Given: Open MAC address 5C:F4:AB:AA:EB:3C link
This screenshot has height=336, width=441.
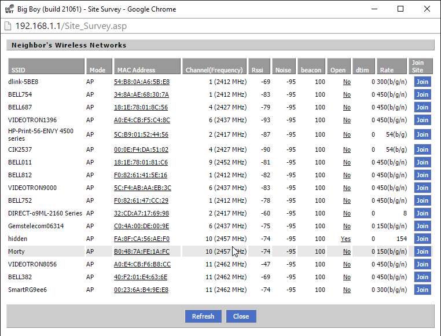Looking at the screenshot, I should 142,188.
